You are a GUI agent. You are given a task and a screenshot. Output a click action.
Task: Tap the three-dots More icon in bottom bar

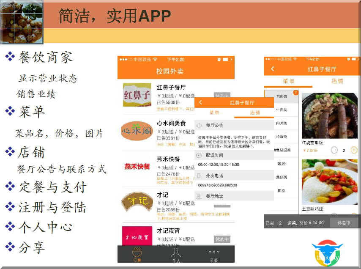214,254
